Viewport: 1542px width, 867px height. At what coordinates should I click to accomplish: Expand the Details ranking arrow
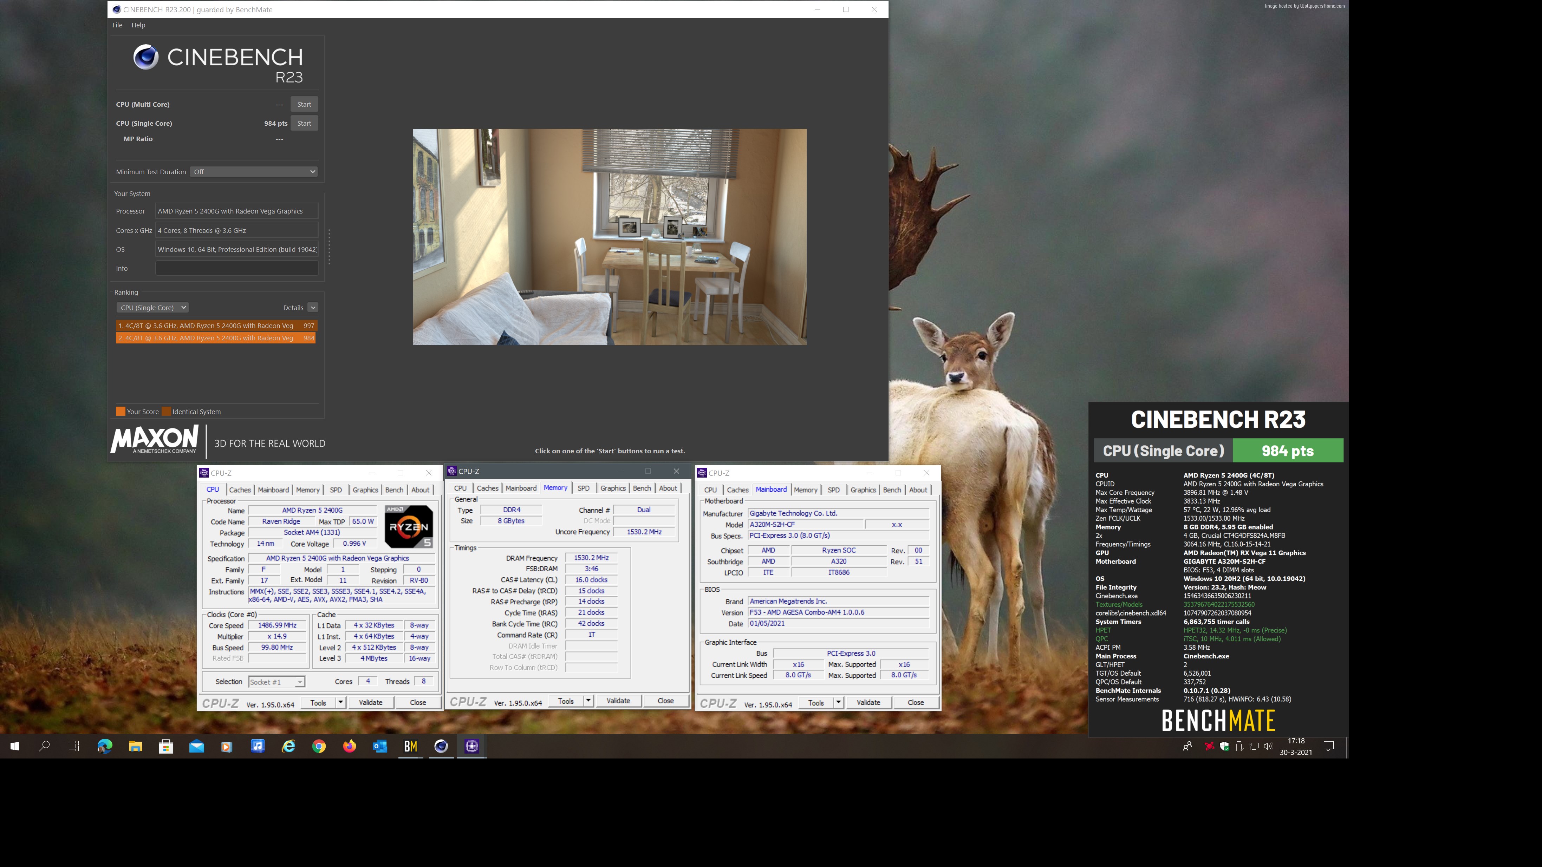tap(312, 308)
